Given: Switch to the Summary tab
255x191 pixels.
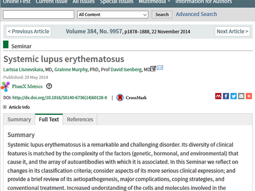Looking at the screenshot, I should tap(19, 119).
